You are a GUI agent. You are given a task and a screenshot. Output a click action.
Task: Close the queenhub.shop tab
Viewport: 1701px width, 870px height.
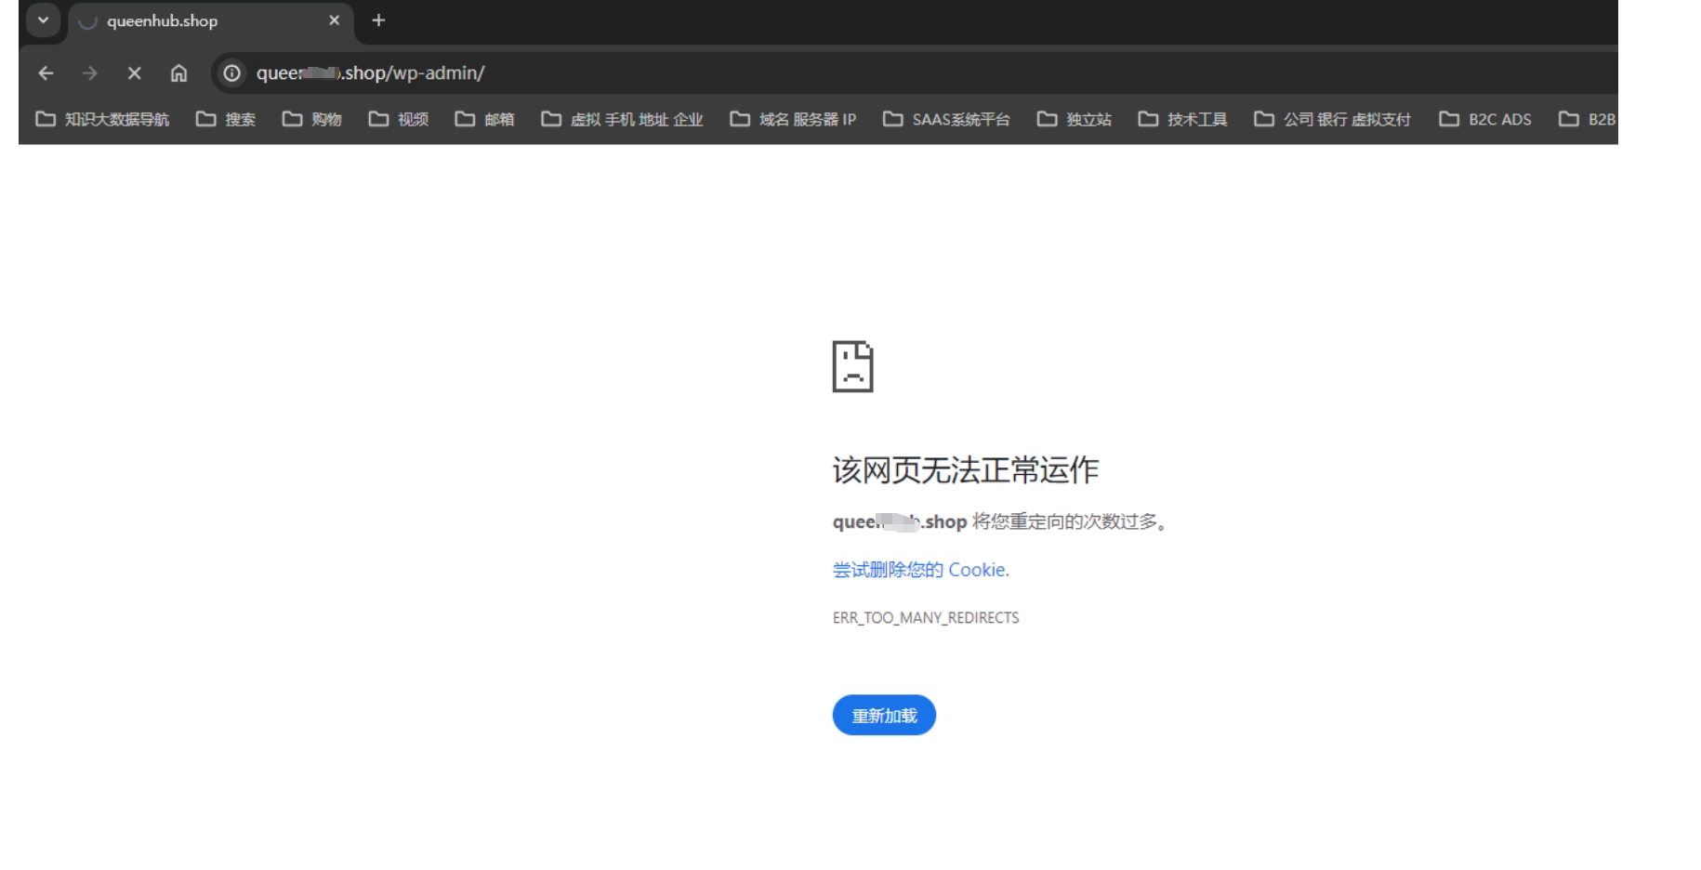click(334, 20)
